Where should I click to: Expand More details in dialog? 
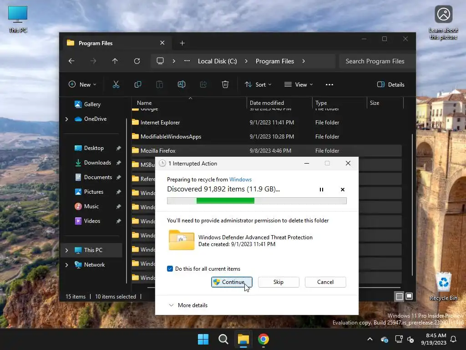tap(188, 305)
